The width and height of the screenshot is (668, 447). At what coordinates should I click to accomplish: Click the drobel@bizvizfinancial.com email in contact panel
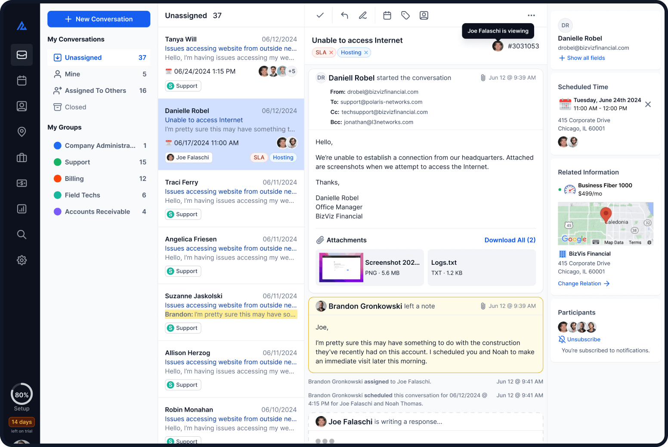pos(594,48)
